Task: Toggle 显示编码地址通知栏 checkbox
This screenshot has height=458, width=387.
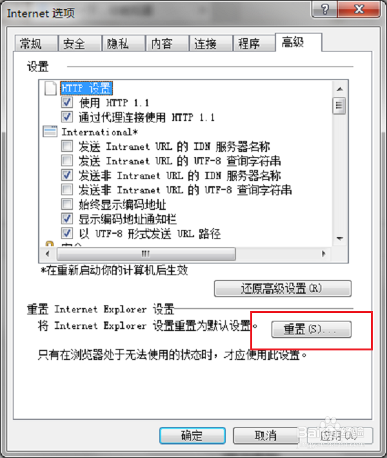Action: (67, 219)
